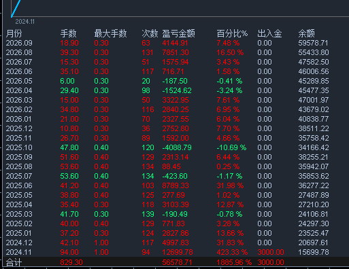This screenshot has height=269, width=349.
Task: Click trade count 131
Action: 148,52
